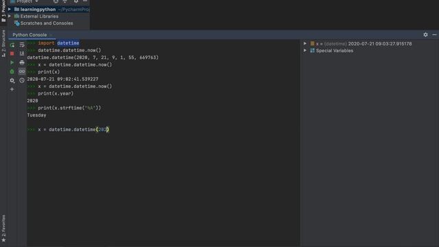The height and width of the screenshot is (247, 439).
Task: Click the Project panel locate-file icon
Action: click(x=56, y=1)
